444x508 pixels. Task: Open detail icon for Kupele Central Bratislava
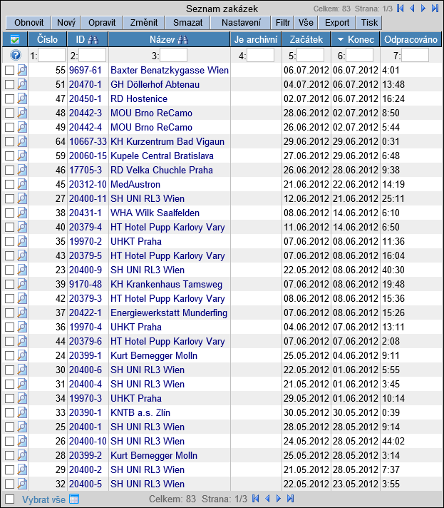(22, 156)
